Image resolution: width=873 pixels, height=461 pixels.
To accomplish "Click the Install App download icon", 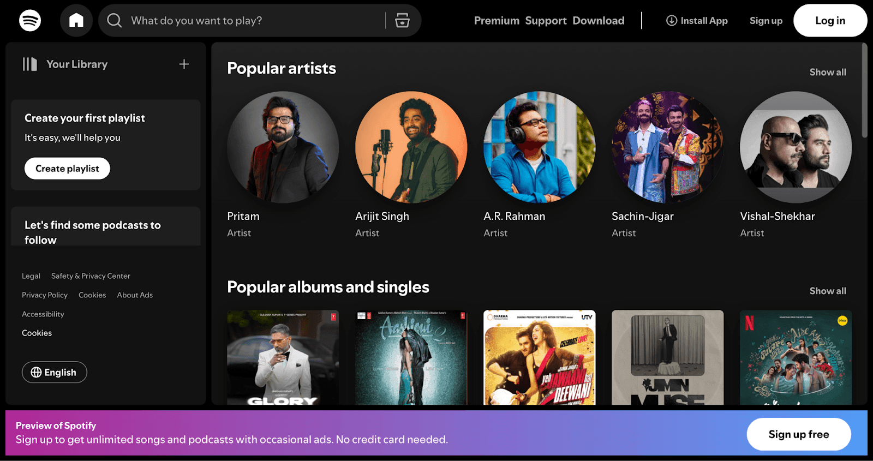I will (671, 21).
